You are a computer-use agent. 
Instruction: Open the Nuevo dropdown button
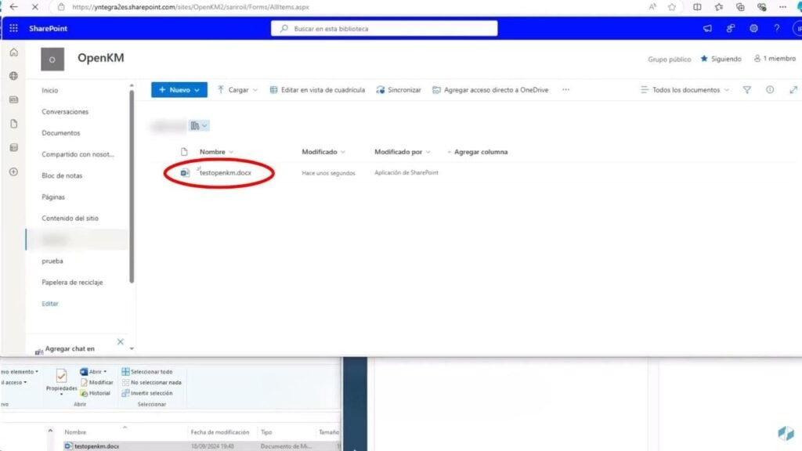179,90
